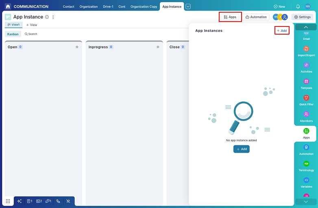Open the three-dot menu beside App Instance

click(53, 17)
